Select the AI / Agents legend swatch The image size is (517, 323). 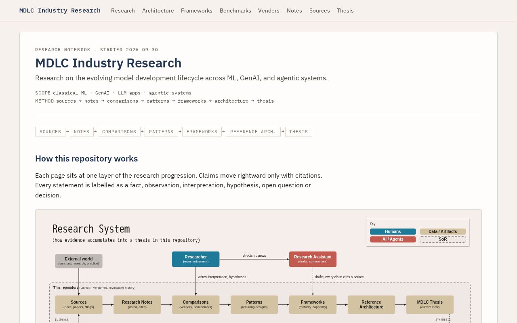[393, 239]
